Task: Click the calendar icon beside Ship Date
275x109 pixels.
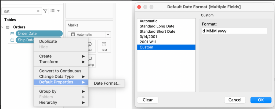Action: pyautogui.click(x=12, y=40)
